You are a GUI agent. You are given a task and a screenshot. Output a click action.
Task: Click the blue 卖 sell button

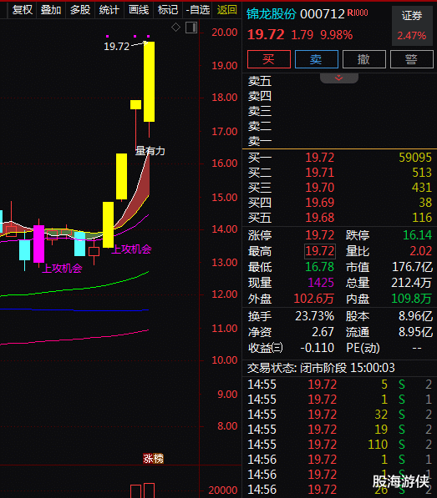(x=317, y=59)
